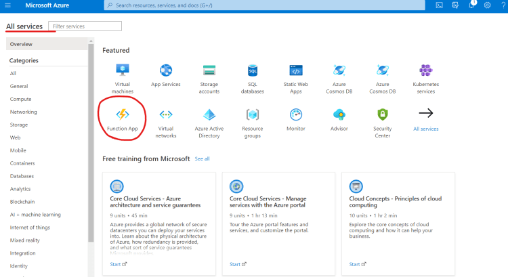Select the Networking category

pos(23,112)
